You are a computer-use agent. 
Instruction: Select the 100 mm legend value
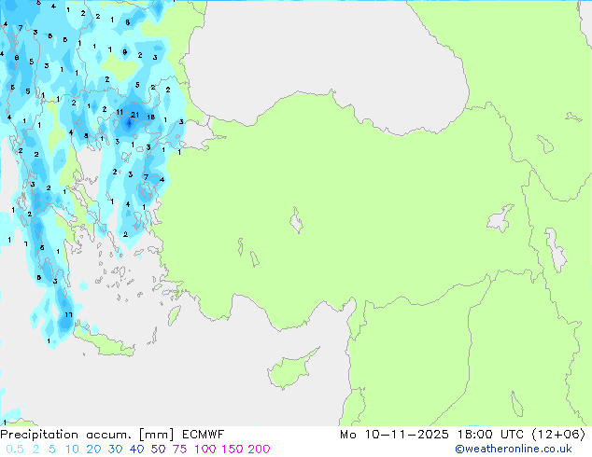point(205,450)
